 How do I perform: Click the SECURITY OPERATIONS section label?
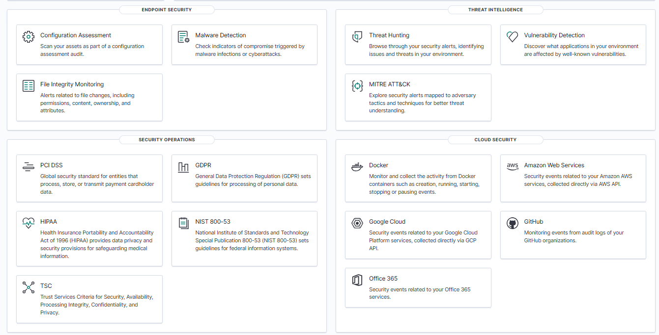[167, 140]
